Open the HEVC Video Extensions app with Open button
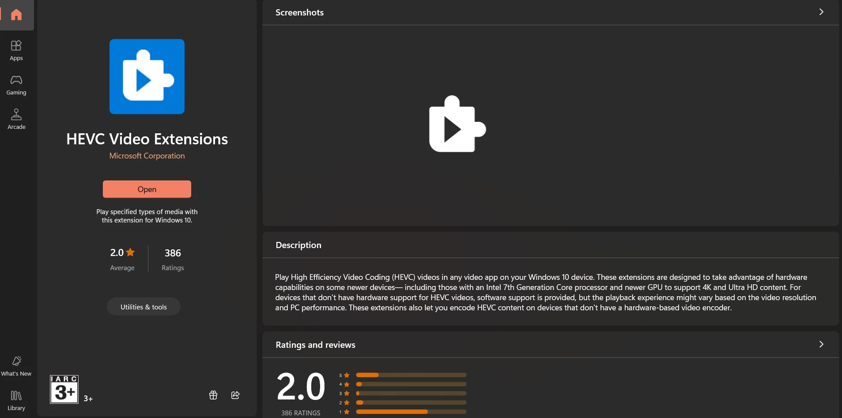 147,189
